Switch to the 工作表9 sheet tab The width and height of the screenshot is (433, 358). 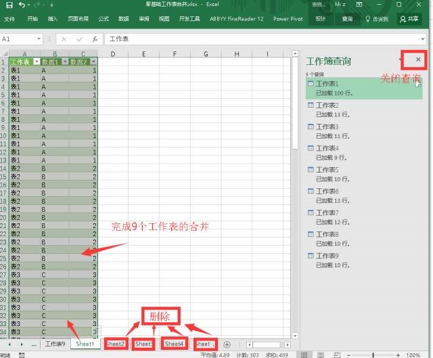click(55, 344)
